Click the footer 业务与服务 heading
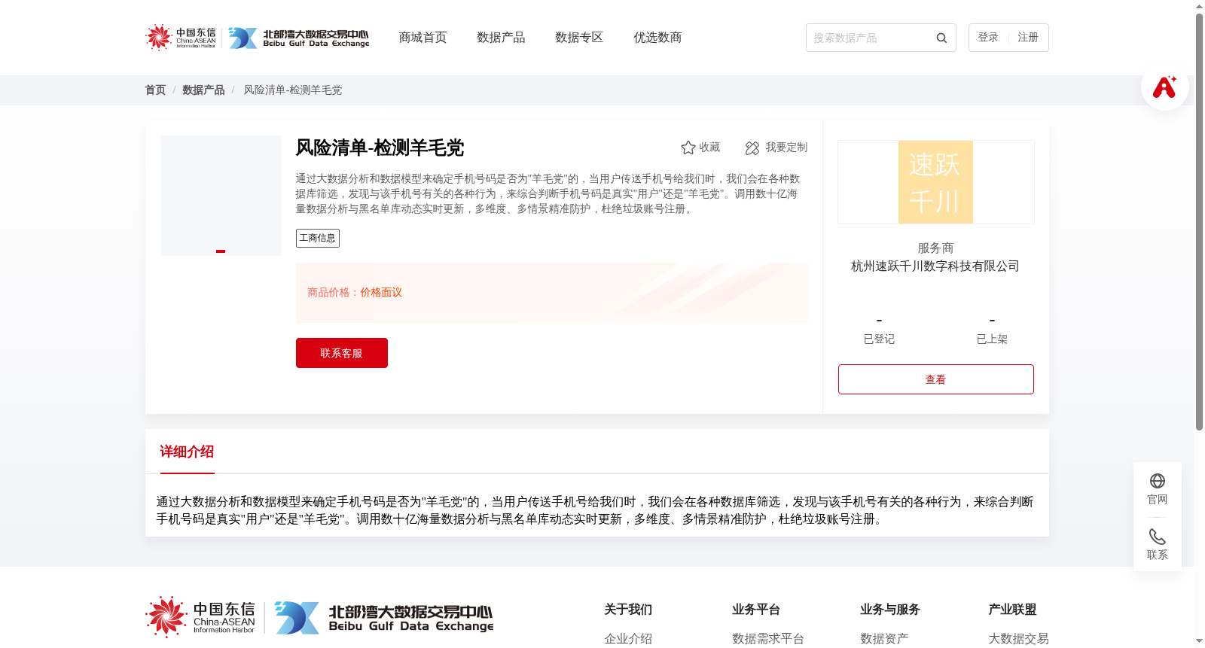Viewport: 1205px width, 648px height. (x=890, y=610)
